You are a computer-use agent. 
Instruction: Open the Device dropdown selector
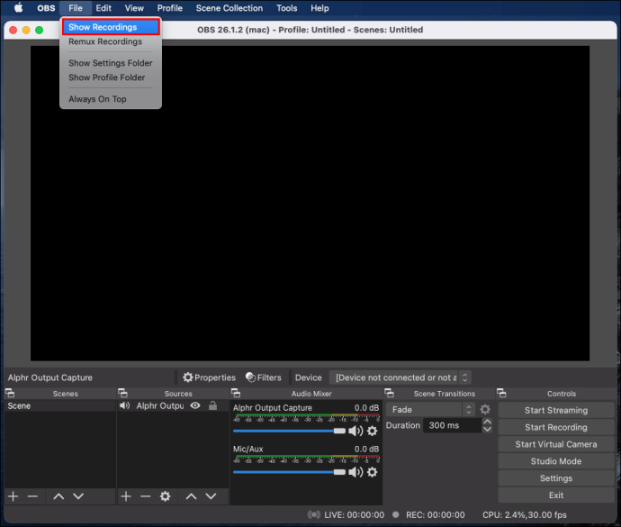tap(400, 377)
